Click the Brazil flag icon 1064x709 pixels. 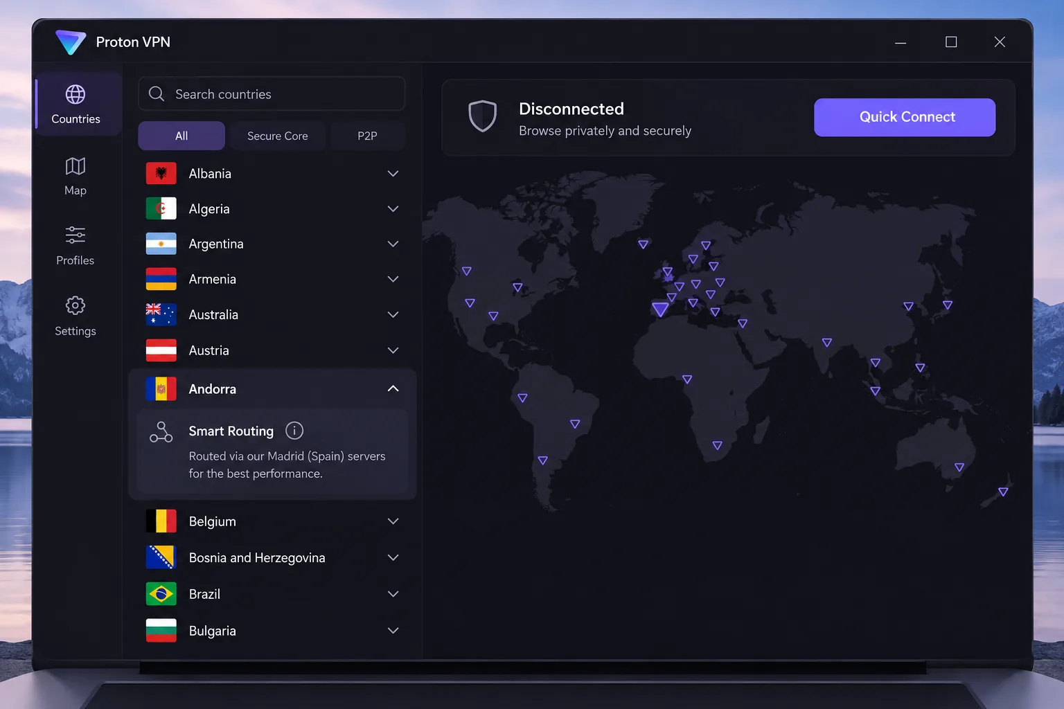pos(161,594)
